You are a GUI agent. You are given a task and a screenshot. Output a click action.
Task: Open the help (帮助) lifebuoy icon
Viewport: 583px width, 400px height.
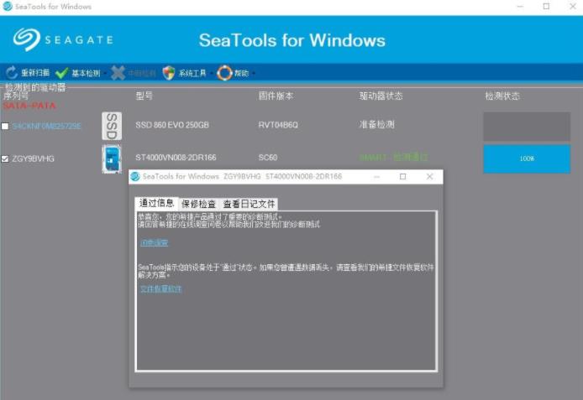[x=224, y=73]
